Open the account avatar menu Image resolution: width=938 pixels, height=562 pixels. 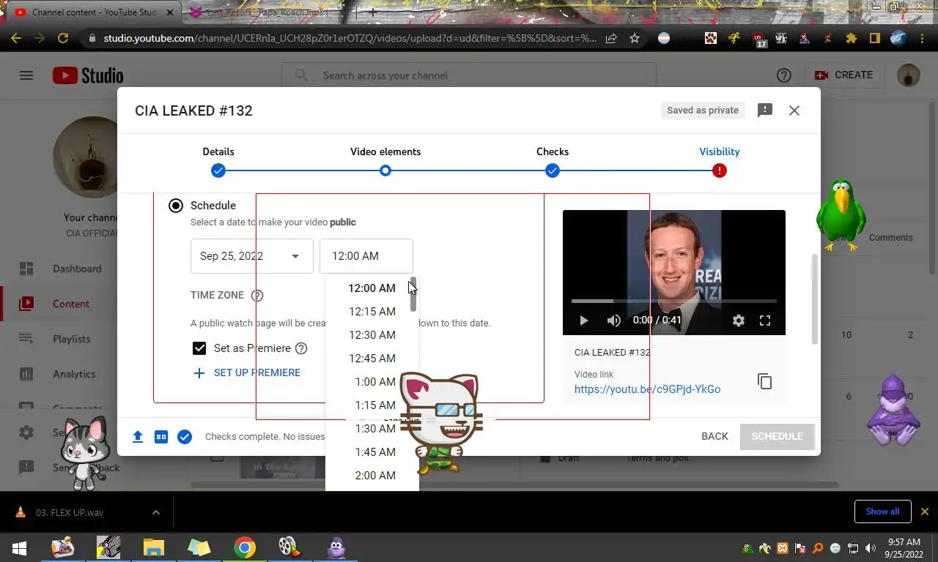(909, 75)
